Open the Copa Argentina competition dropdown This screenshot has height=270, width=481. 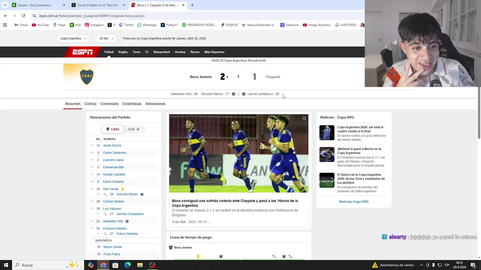coord(73,38)
